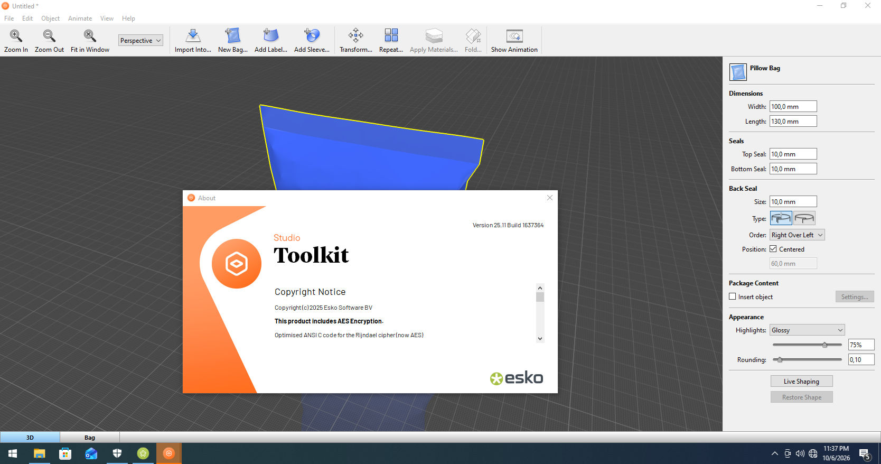This screenshot has width=881, height=464.
Task: Click the Zoom Out tool
Action: (x=49, y=41)
